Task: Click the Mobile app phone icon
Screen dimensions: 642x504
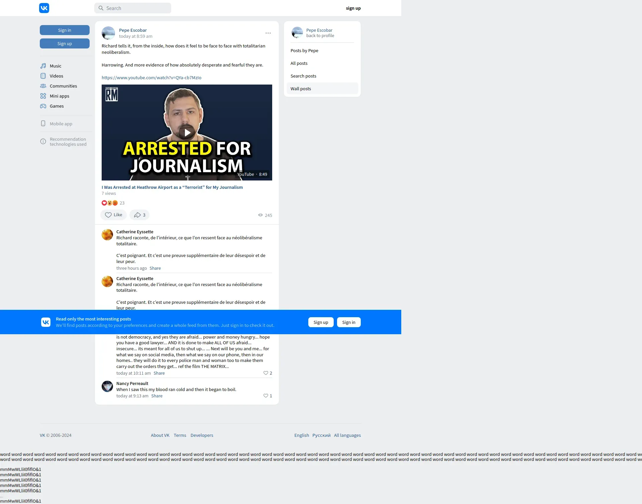Action: tap(43, 124)
